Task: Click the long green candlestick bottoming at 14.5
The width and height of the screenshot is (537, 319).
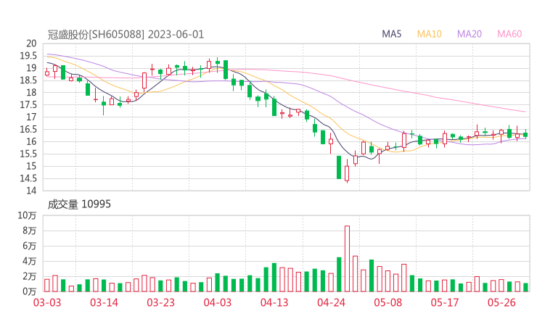Action: click(x=339, y=167)
